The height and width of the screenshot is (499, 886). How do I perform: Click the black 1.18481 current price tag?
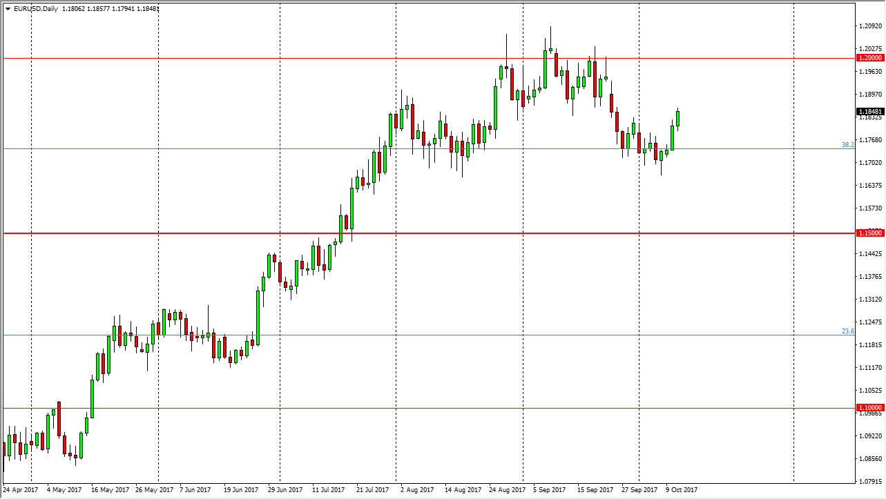[869, 110]
